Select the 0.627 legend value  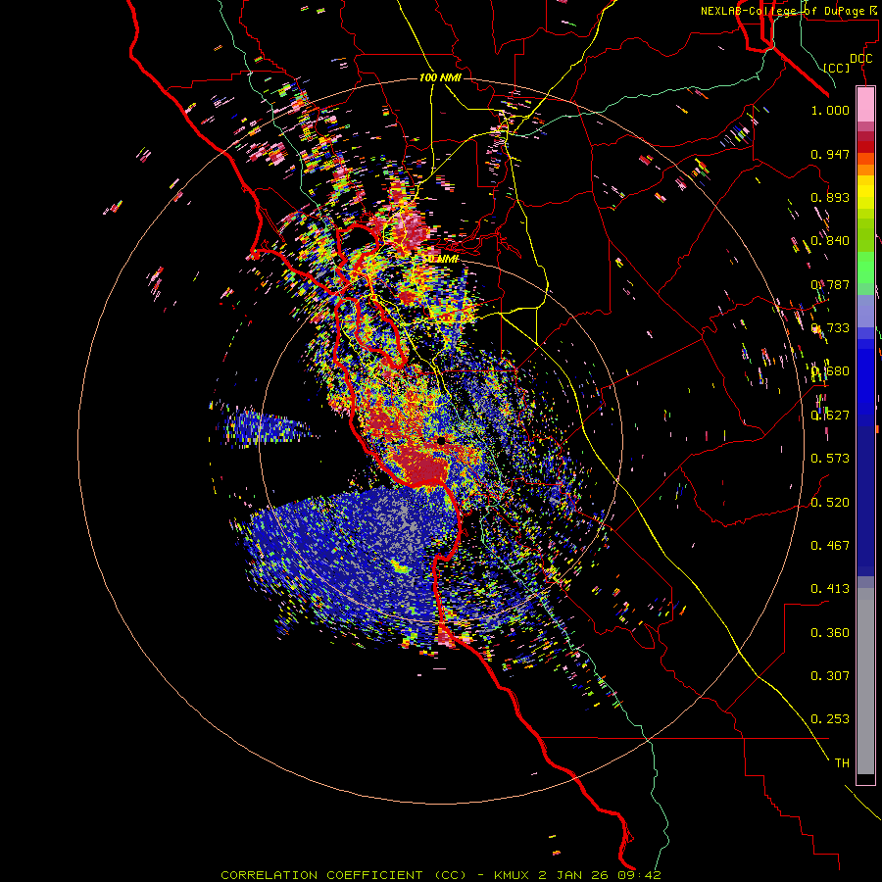[830, 416]
